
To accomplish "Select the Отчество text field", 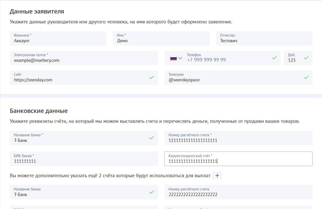I will pos(264,41).
